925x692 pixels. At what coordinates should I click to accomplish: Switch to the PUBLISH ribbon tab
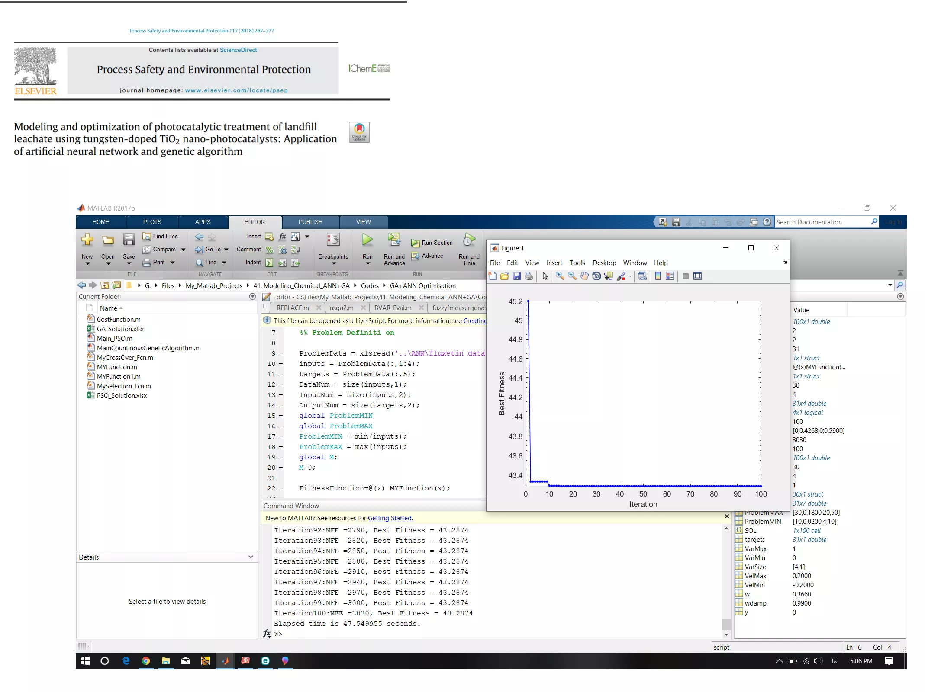(x=310, y=222)
